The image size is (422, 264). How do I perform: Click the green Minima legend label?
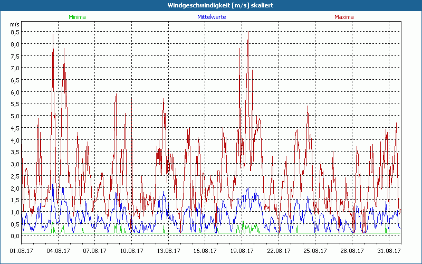[77, 17]
